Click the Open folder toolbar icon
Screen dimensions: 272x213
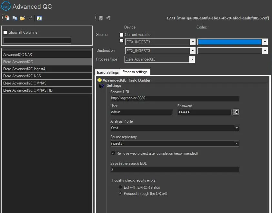(x=22, y=18)
